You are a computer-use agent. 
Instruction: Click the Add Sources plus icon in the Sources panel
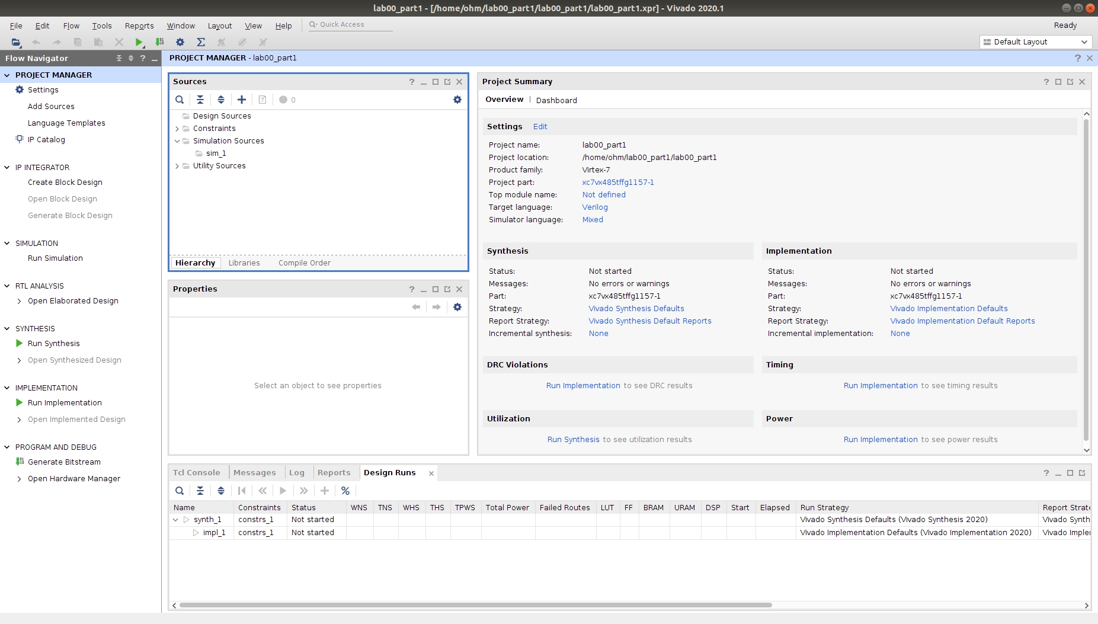coord(242,100)
